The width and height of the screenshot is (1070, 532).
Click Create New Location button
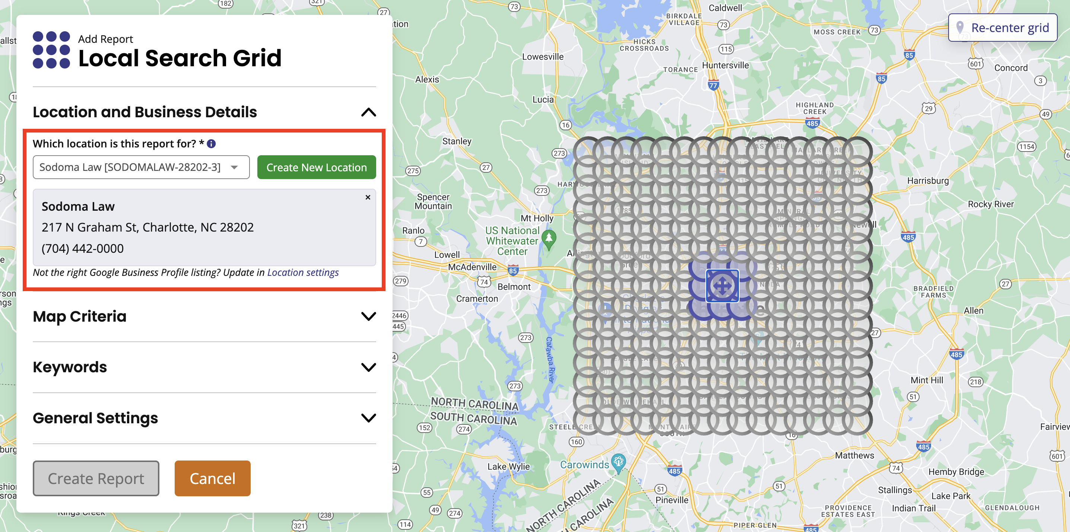pos(317,168)
